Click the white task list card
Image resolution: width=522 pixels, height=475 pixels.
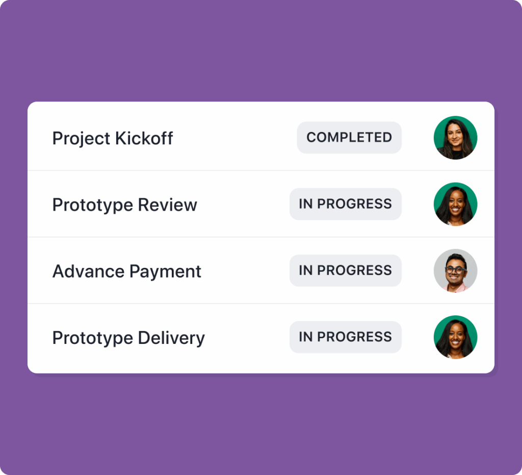[x=261, y=237]
